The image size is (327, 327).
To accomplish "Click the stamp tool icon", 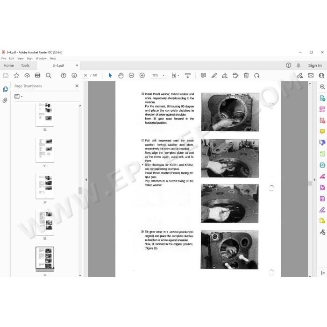I will coord(235,76).
